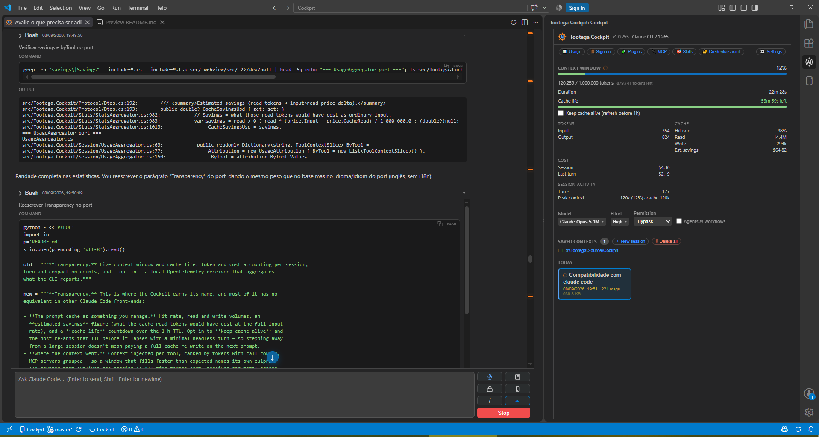The height and width of the screenshot is (437, 819).
Task: Click the red Stop button
Action: tap(504, 413)
